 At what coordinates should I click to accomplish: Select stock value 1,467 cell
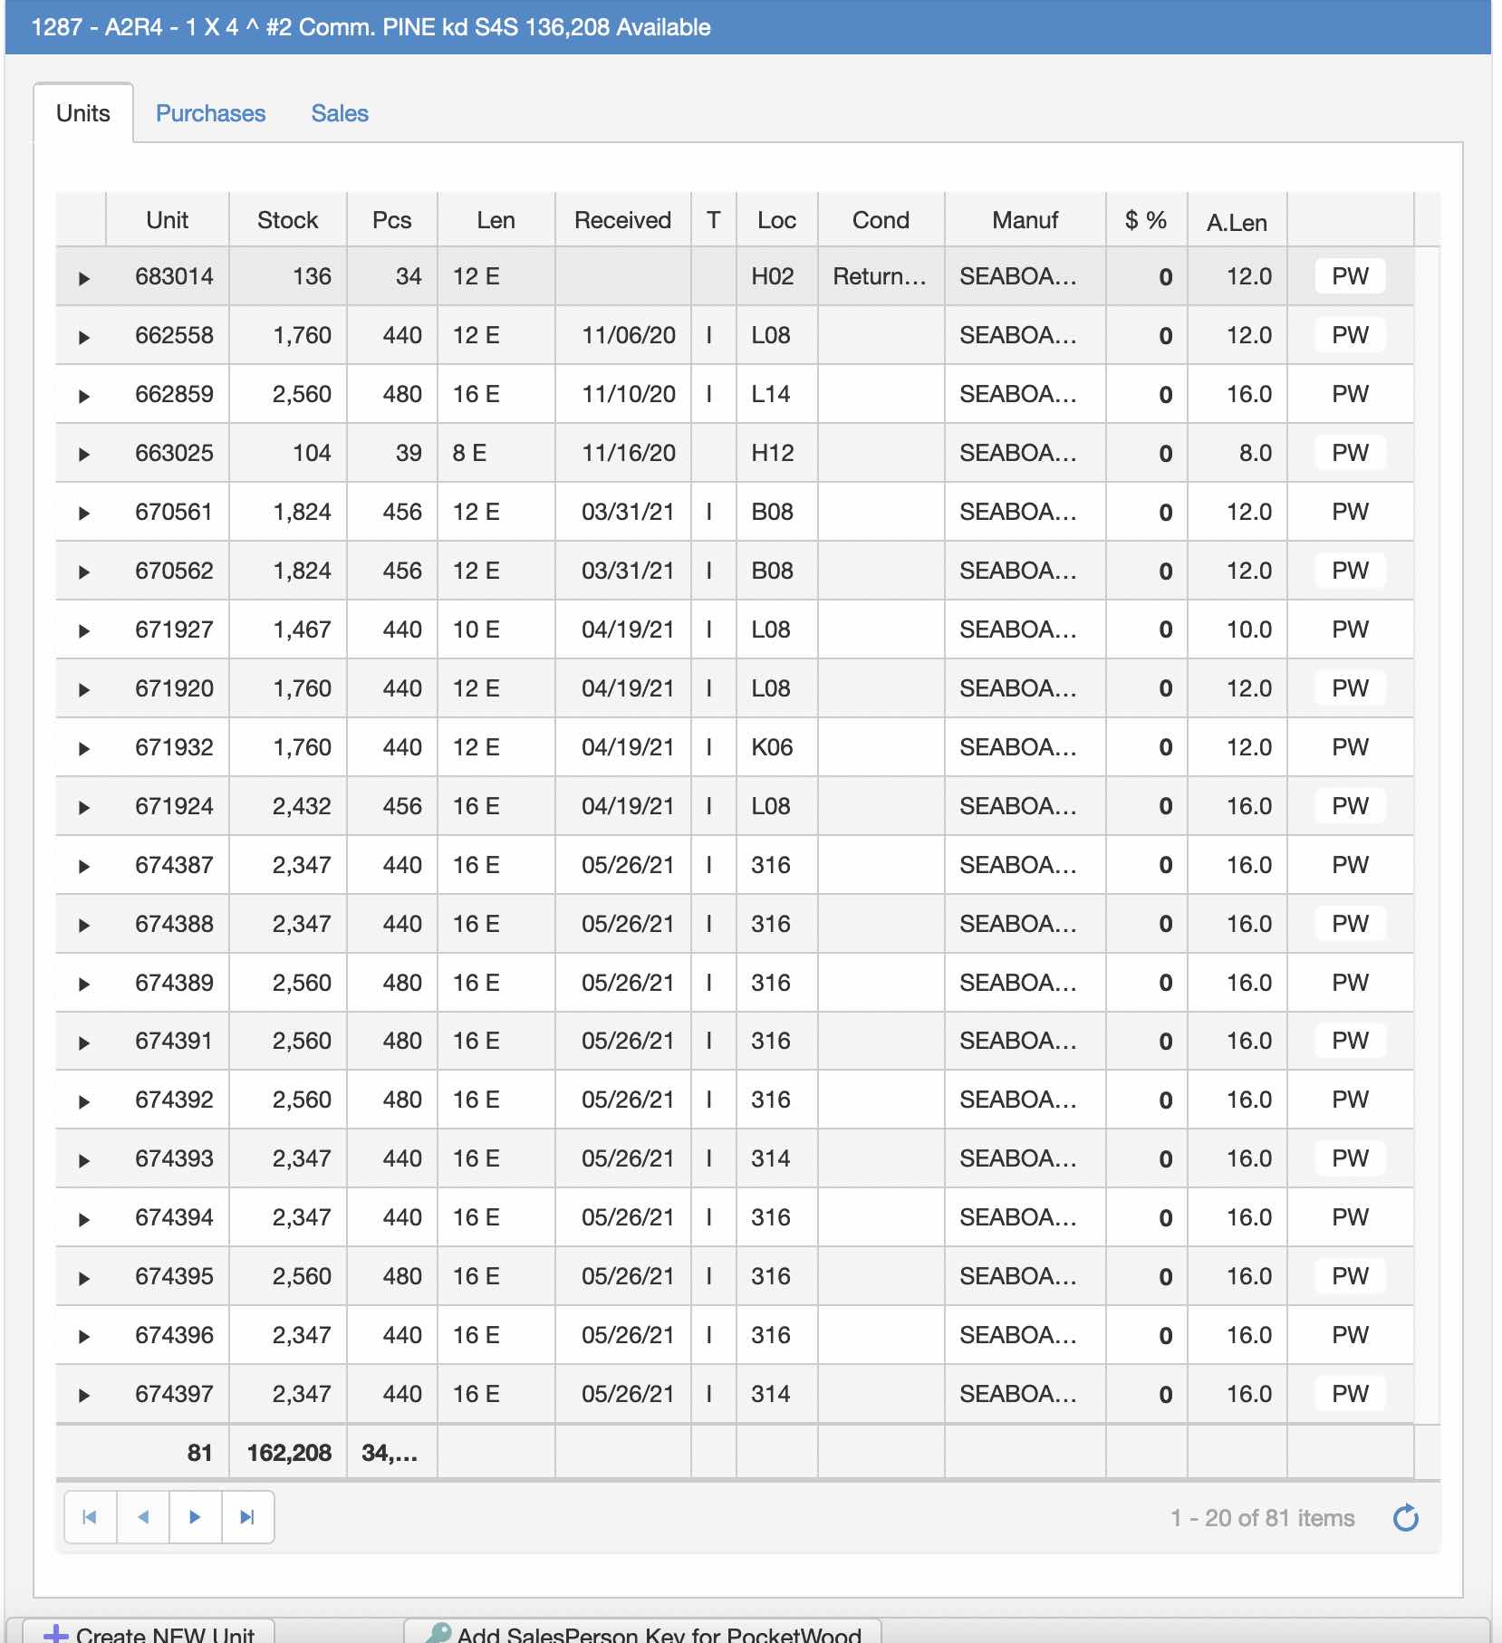(288, 629)
